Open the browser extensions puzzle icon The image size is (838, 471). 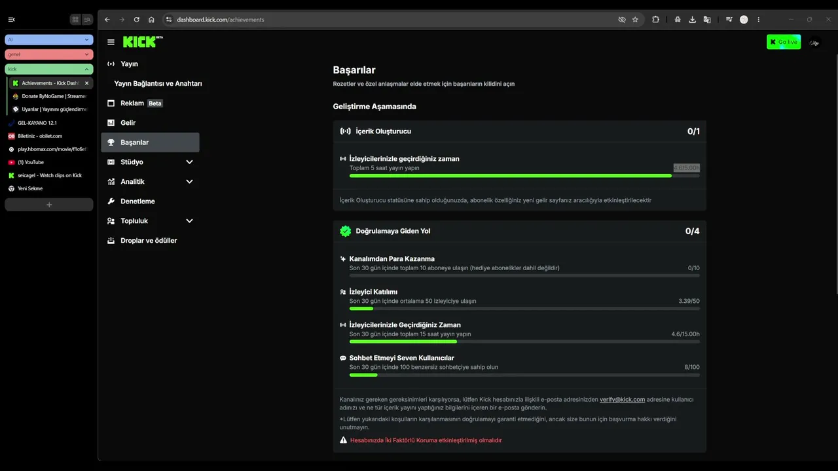pos(655,20)
